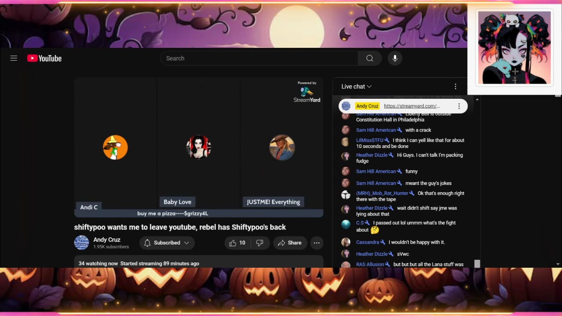Open pinned Andy Cruz message options
562x316 pixels.
click(x=459, y=106)
